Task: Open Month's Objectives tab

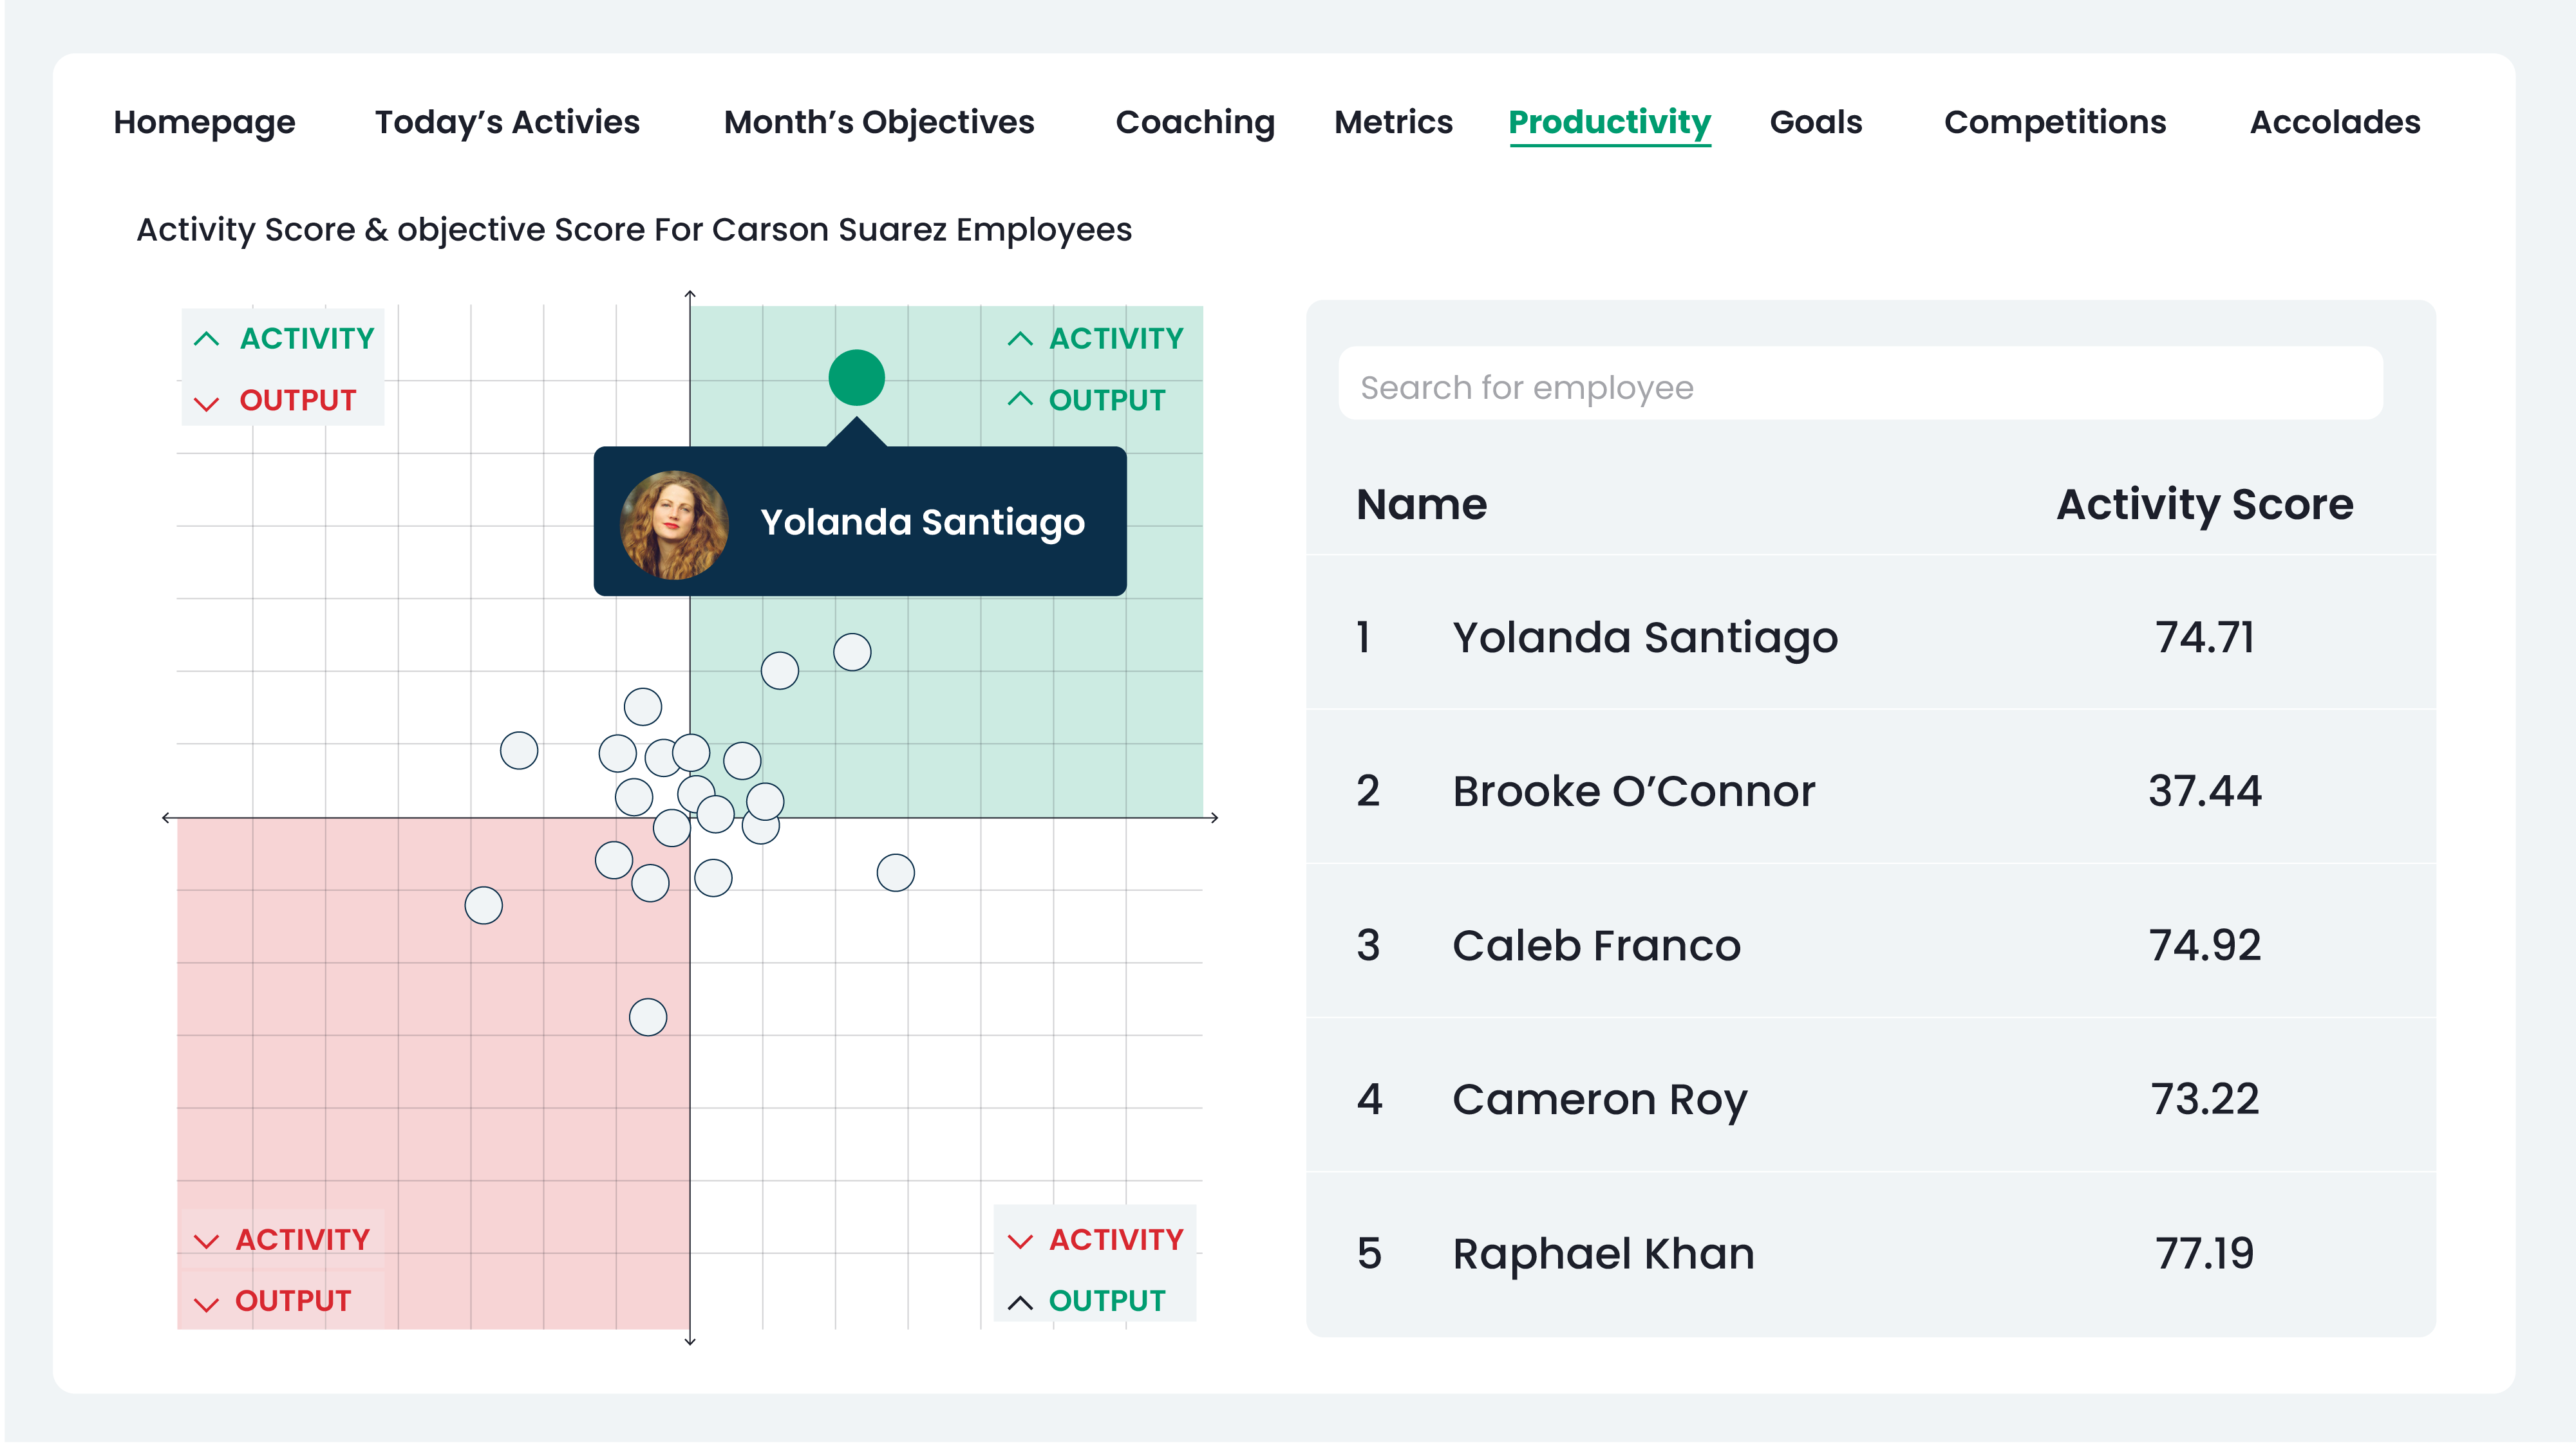Action: [x=878, y=122]
